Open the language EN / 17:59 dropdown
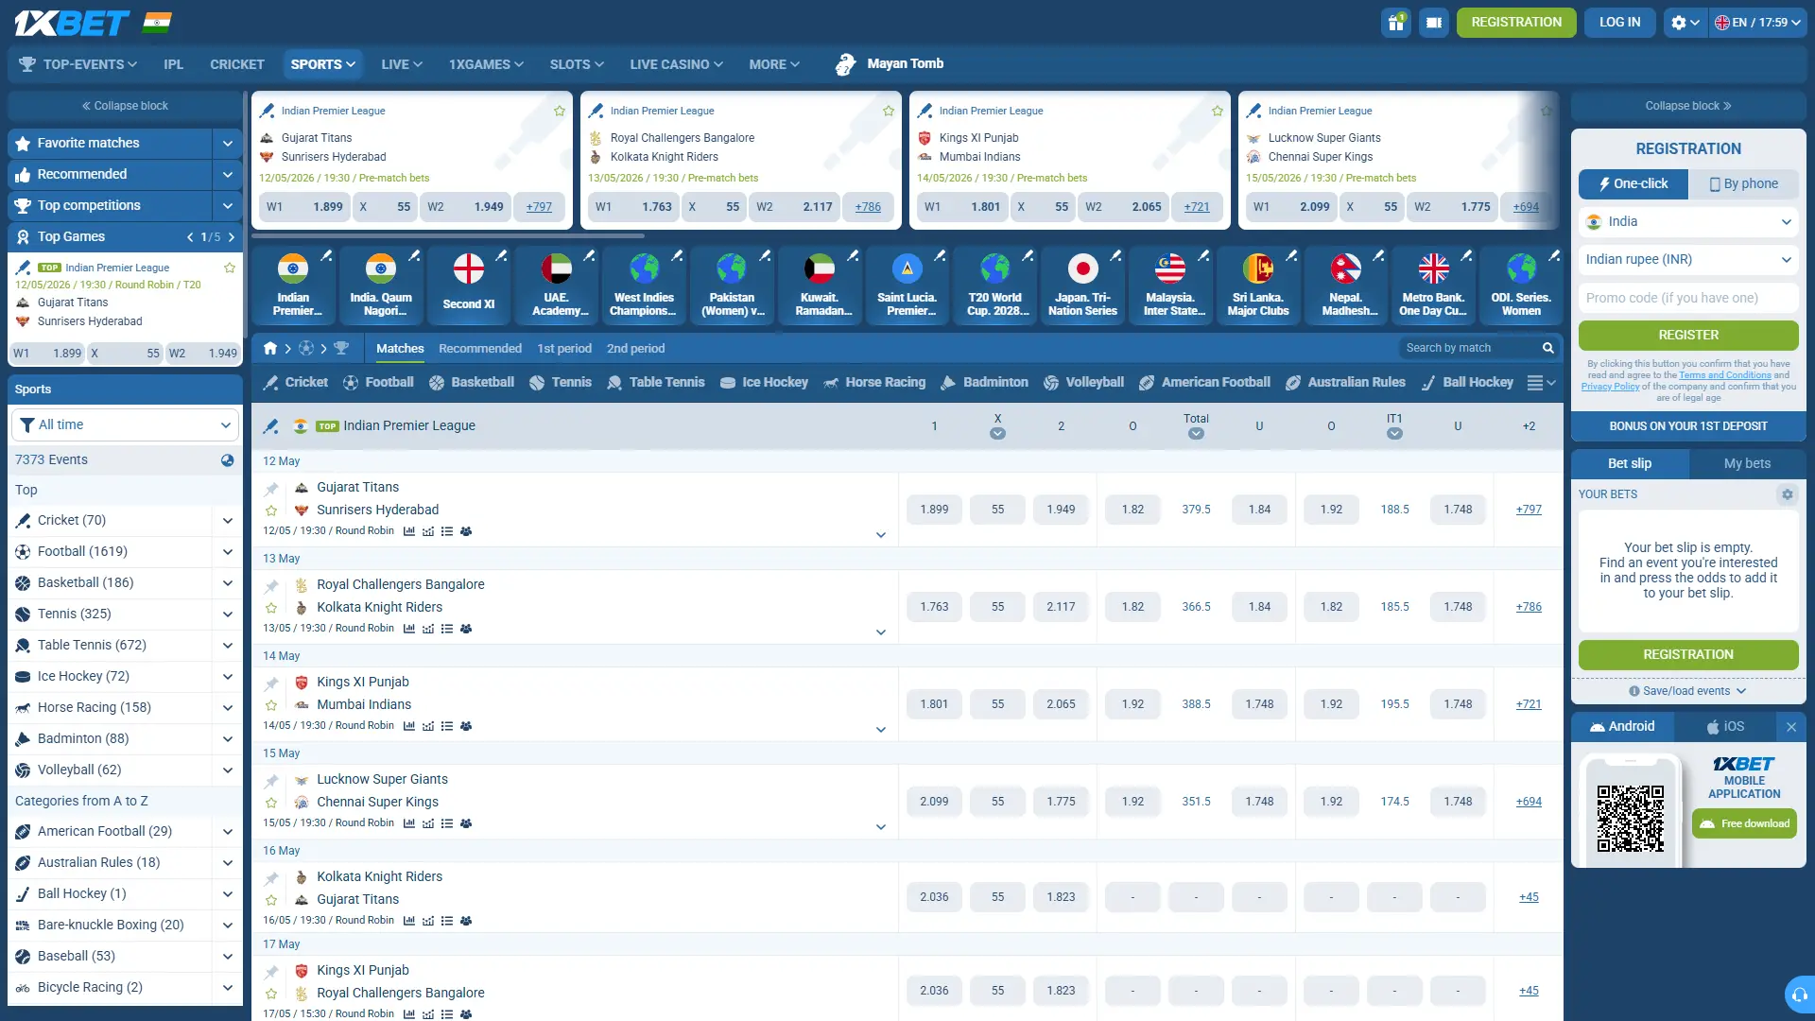 (1758, 23)
